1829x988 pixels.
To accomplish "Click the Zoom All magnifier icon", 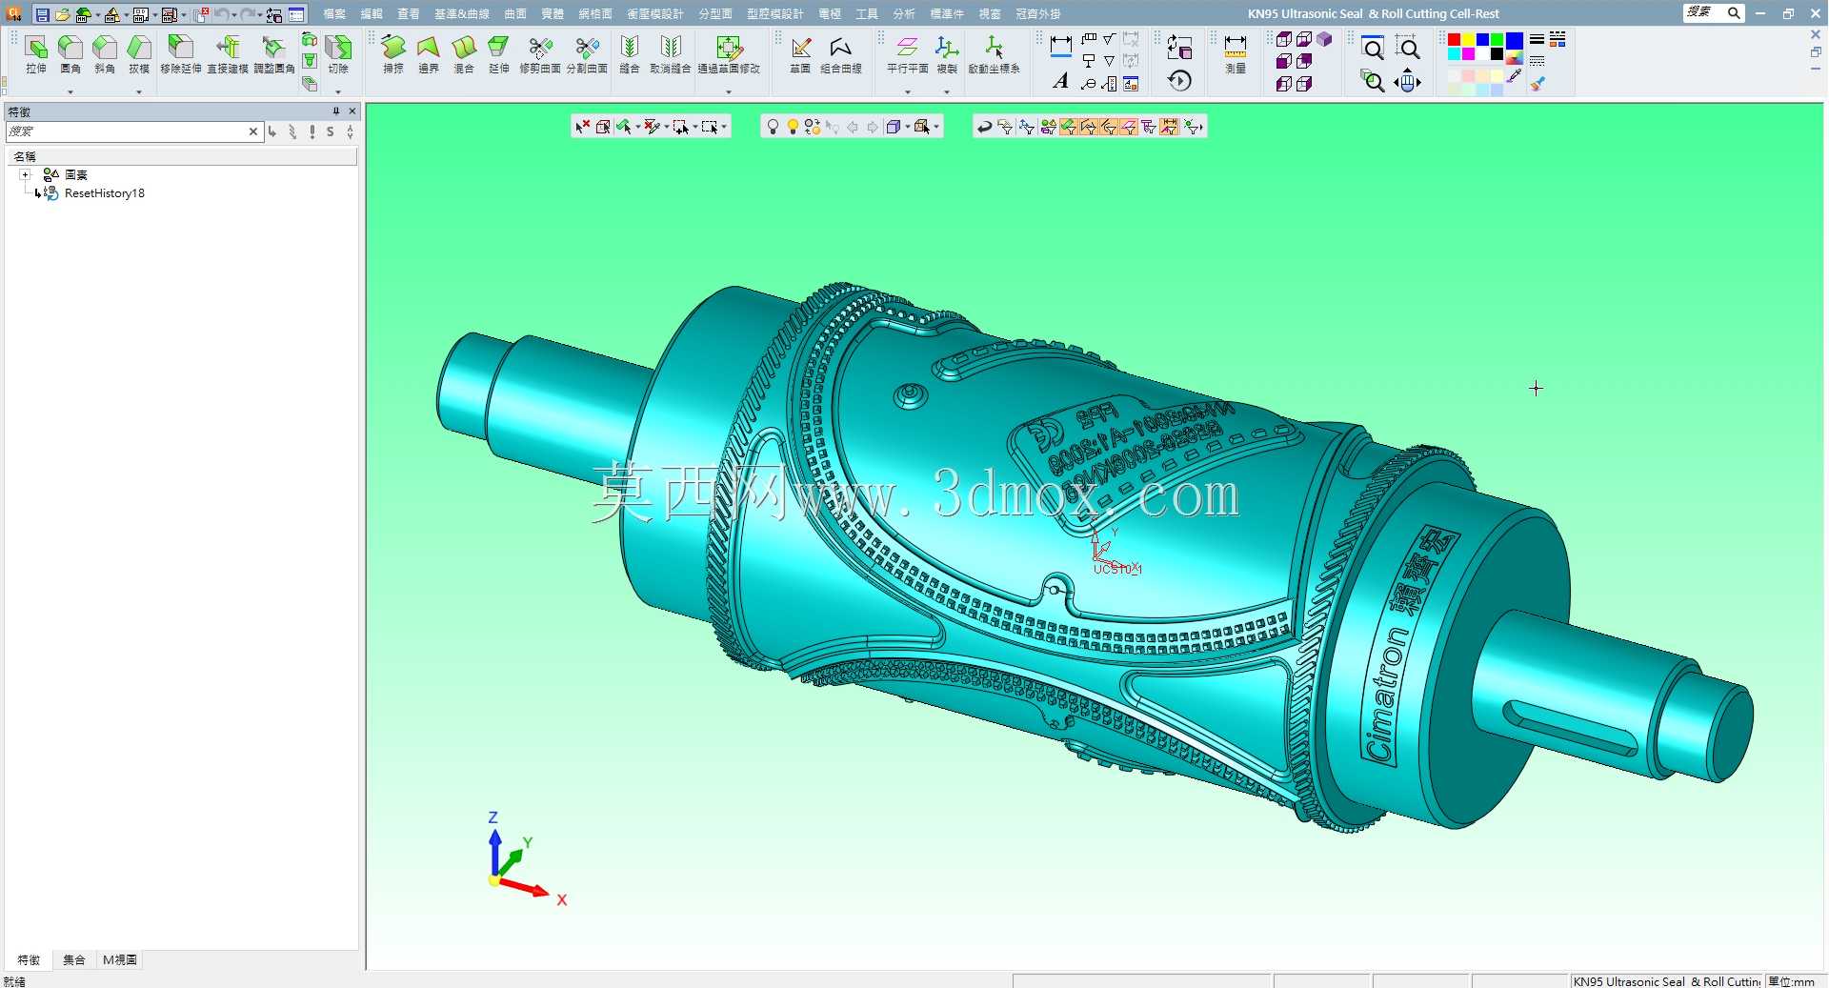I will tap(1373, 49).
